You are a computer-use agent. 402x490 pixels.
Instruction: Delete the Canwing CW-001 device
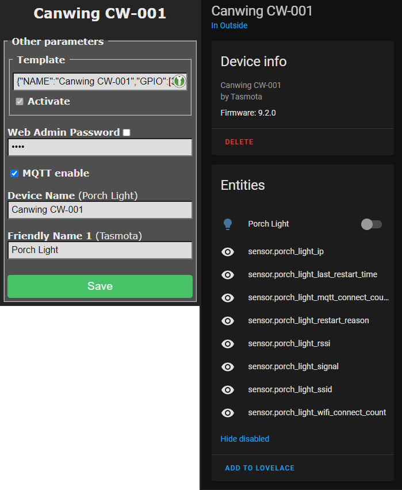(239, 142)
